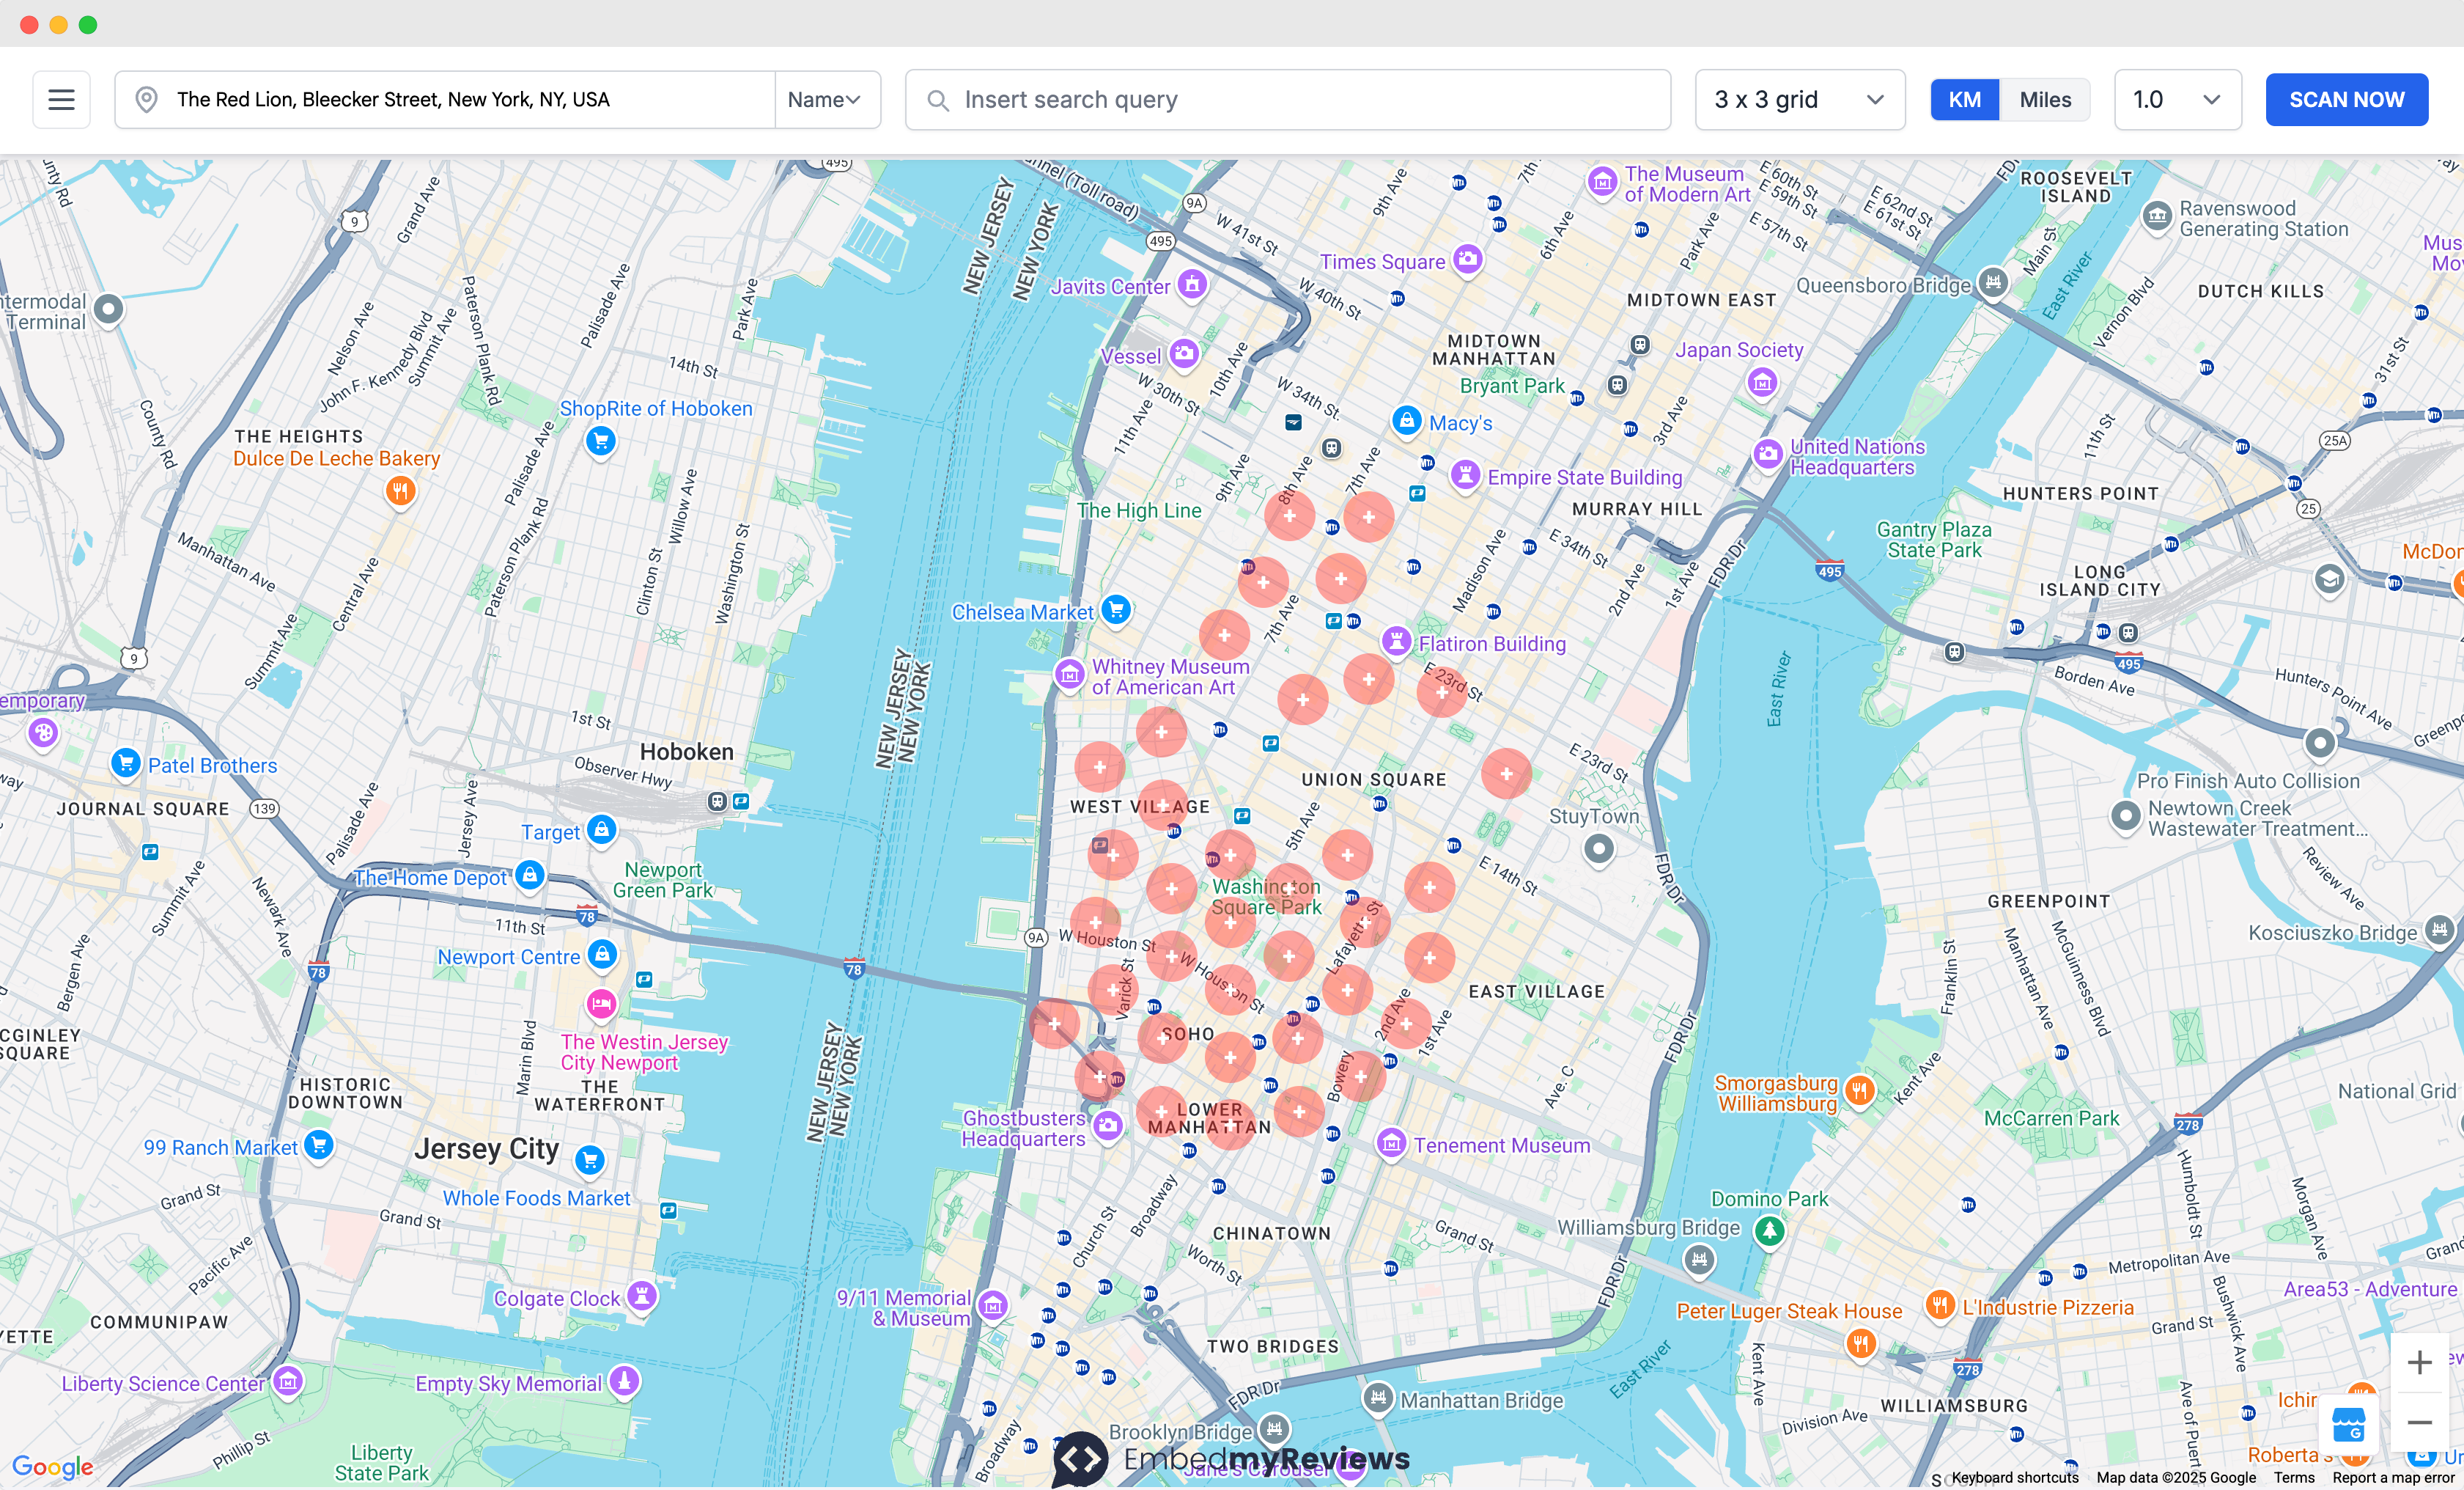Zoom in on the map
Screen dimensions: 2464x1490
click(x=2419, y=1362)
